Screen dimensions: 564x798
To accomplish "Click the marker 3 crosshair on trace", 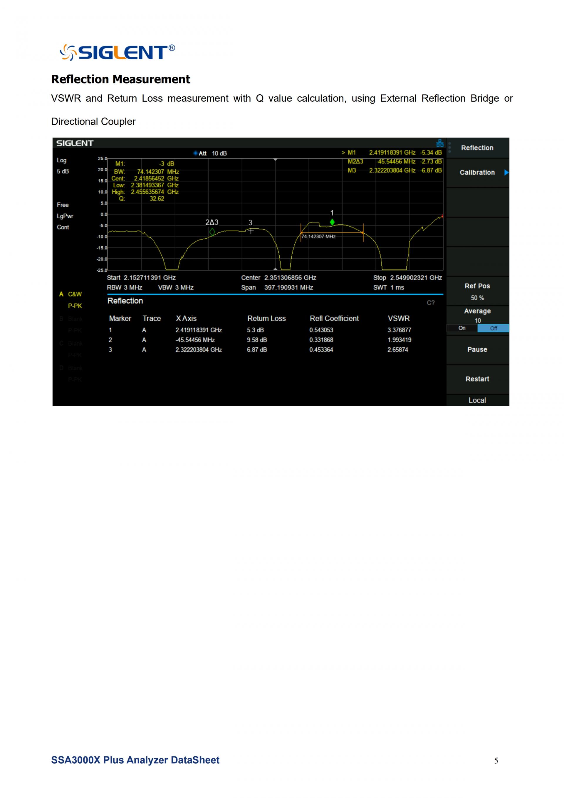I will [251, 230].
